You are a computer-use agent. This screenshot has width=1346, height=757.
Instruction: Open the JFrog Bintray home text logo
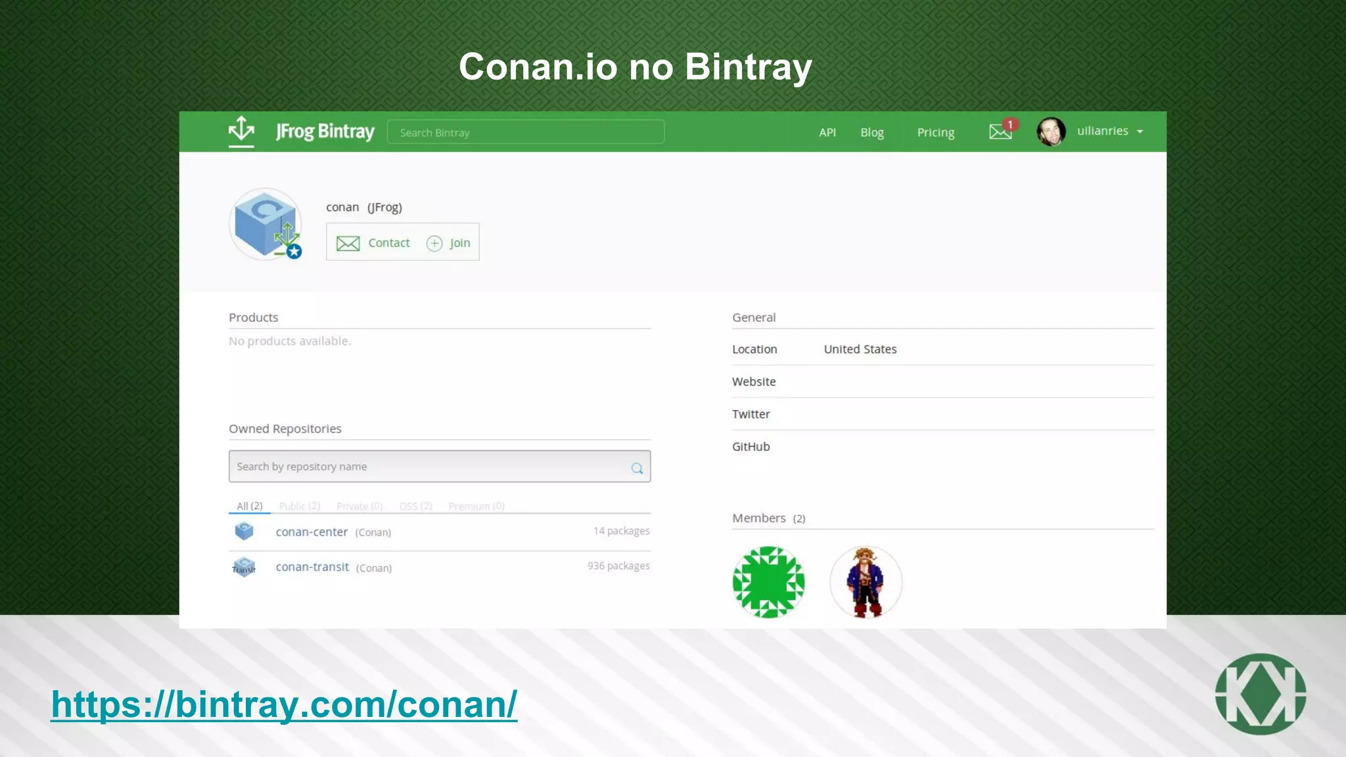click(x=325, y=131)
